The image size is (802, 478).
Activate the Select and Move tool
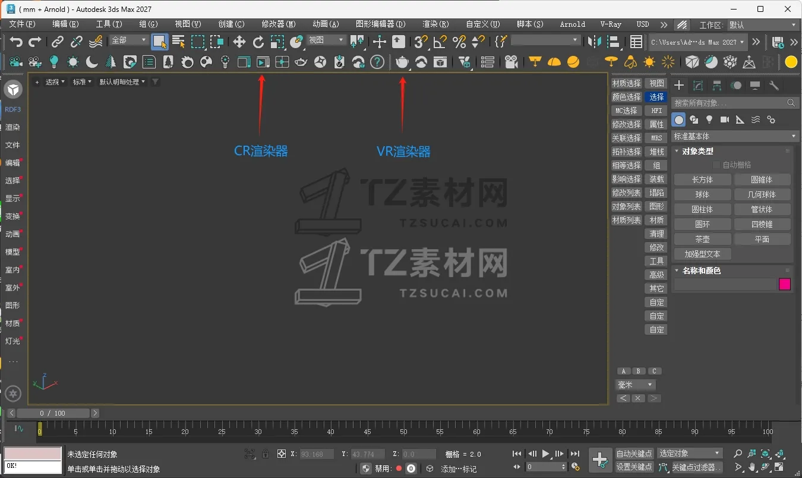pyautogui.click(x=239, y=41)
